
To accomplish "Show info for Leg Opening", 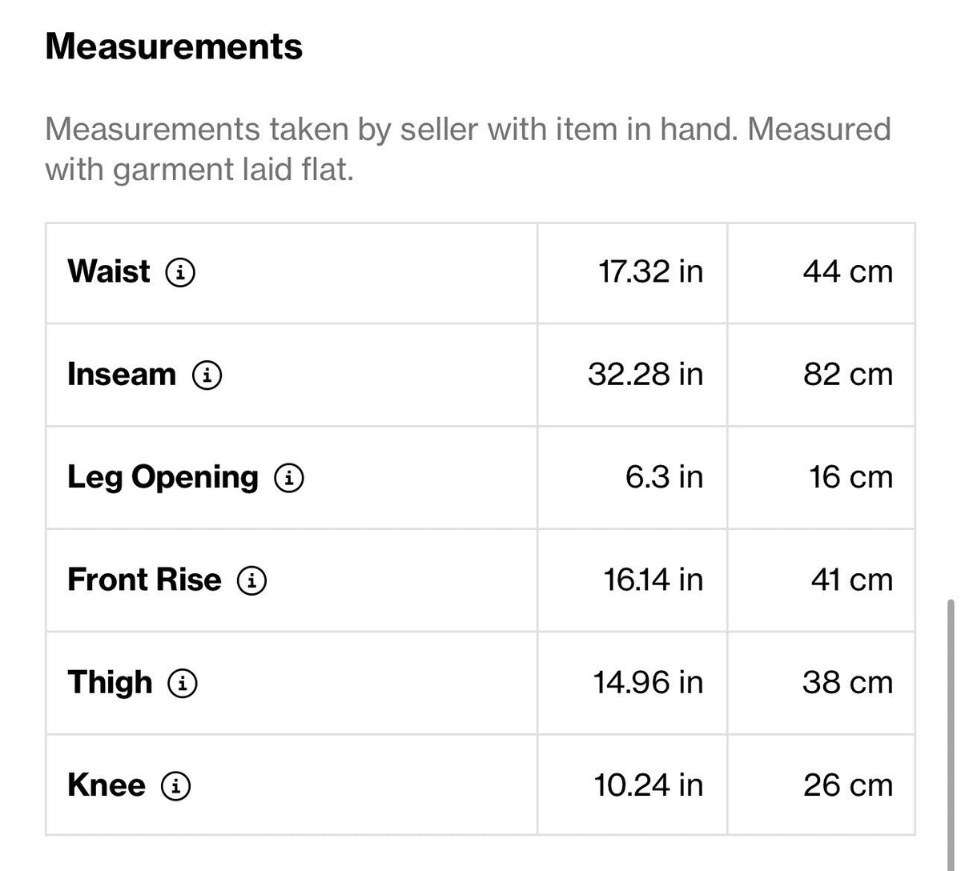I will (x=289, y=478).
